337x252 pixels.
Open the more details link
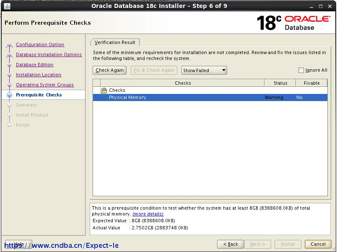[x=148, y=214]
